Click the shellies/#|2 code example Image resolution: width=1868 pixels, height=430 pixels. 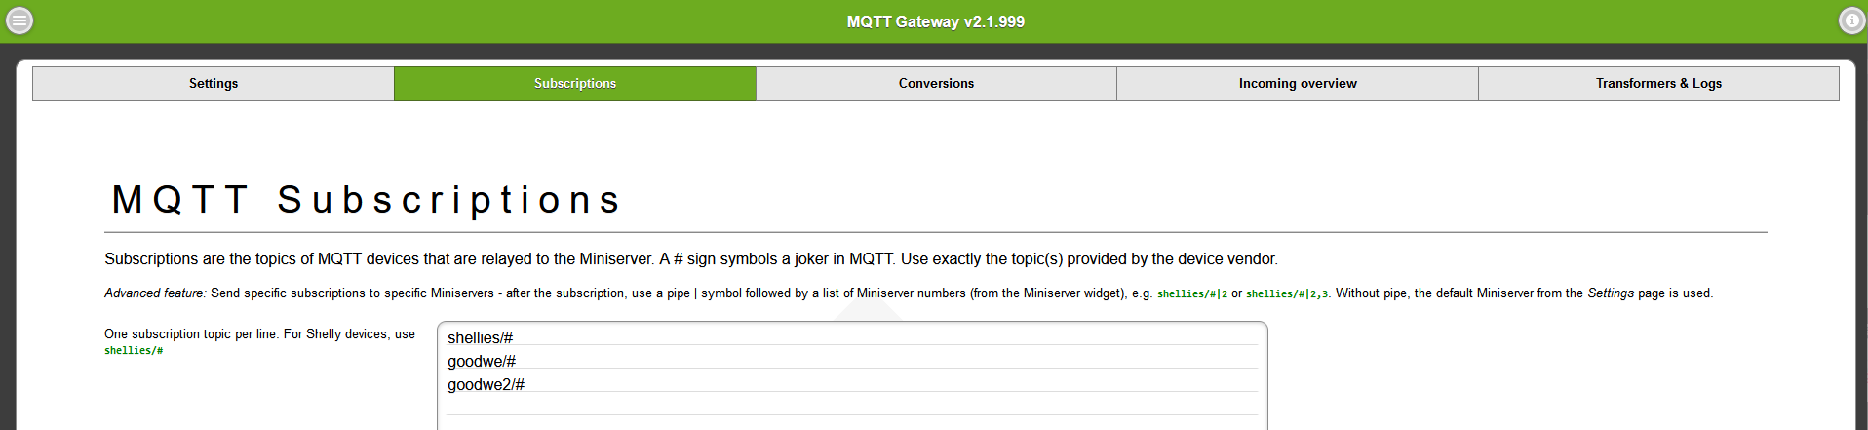click(1191, 293)
